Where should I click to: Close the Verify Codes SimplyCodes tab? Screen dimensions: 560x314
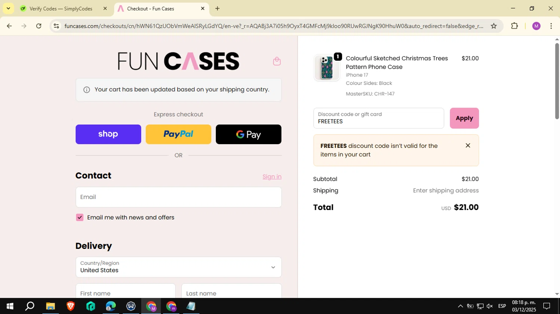coord(105,9)
